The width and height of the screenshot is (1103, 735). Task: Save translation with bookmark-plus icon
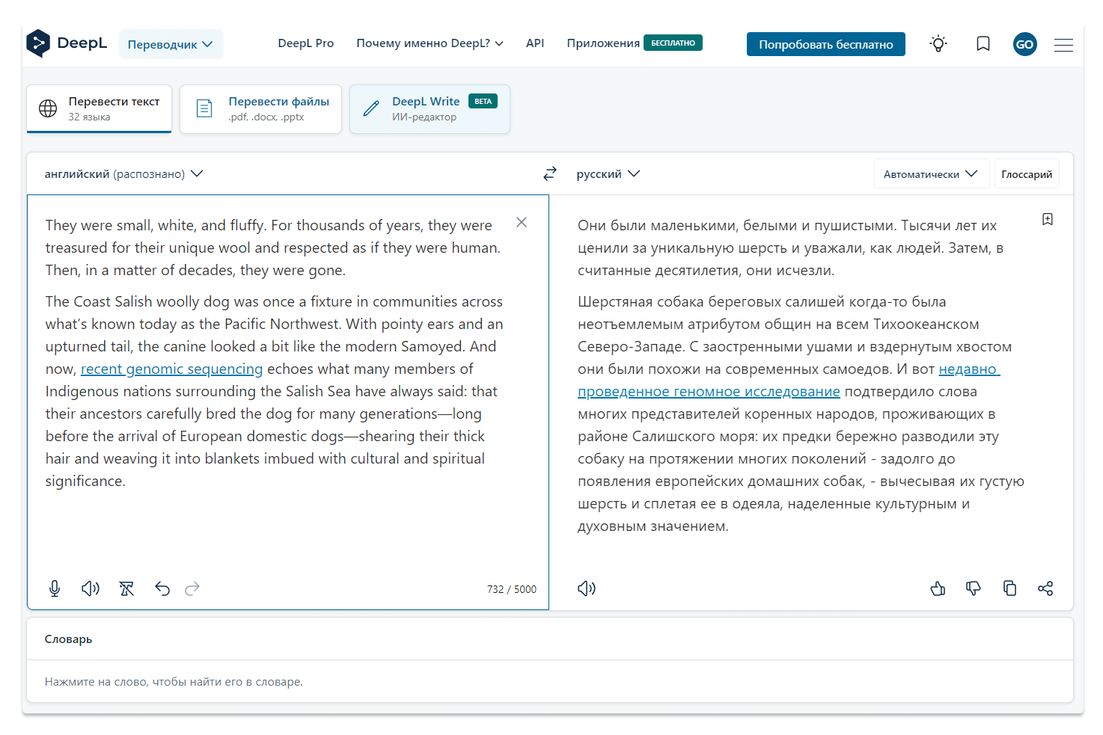pos(1048,219)
